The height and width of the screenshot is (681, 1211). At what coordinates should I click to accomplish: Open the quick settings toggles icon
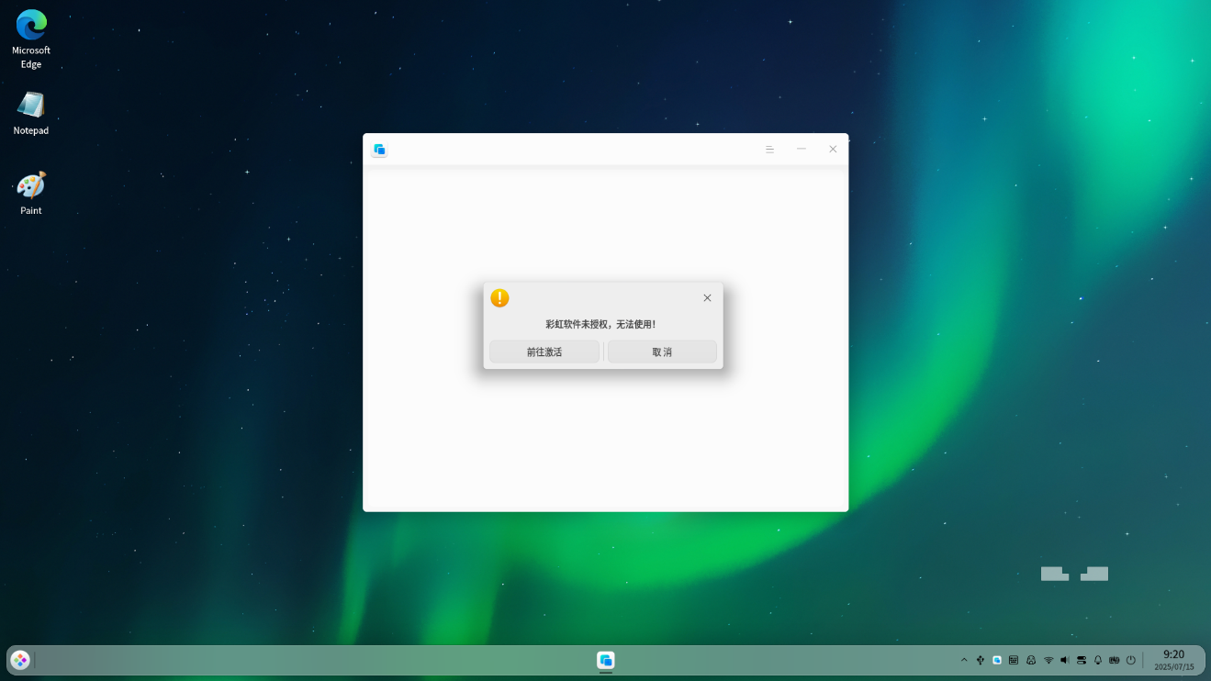click(1082, 660)
